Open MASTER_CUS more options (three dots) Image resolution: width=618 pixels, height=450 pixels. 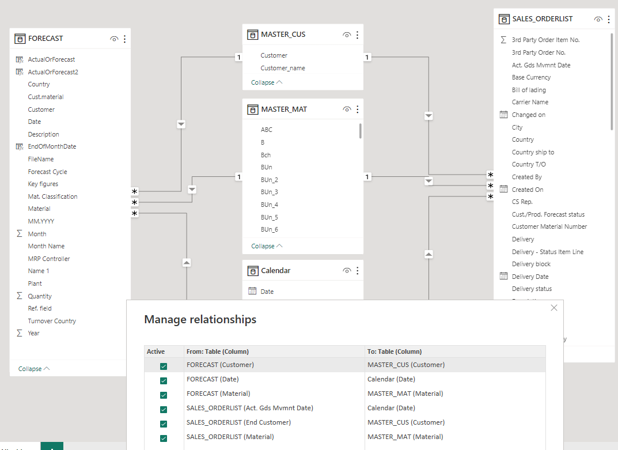358,35
